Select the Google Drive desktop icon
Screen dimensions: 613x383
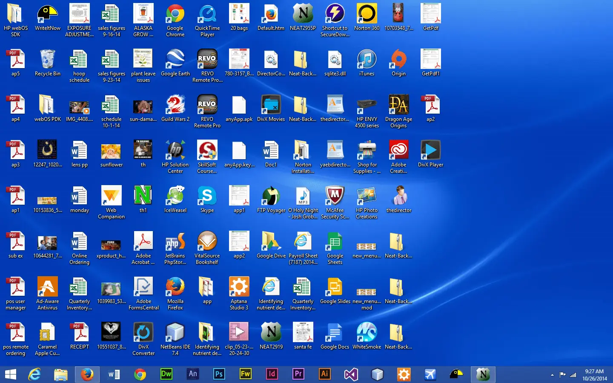pyautogui.click(x=271, y=242)
